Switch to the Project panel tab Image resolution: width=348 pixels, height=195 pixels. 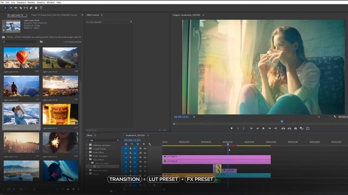coord(54,15)
